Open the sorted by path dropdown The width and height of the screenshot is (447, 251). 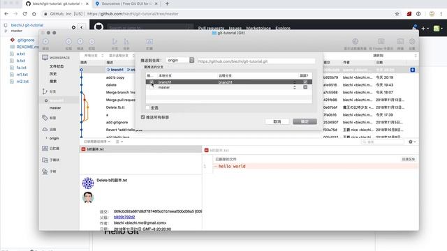97,142
